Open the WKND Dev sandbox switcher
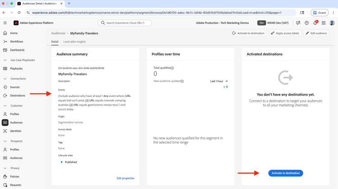 (273, 23)
